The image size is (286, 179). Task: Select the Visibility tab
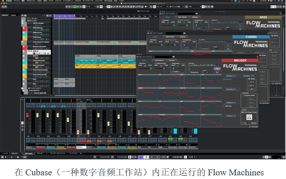[13, 15]
